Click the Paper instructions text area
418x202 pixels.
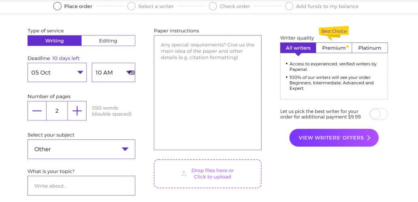(x=207, y=93)
